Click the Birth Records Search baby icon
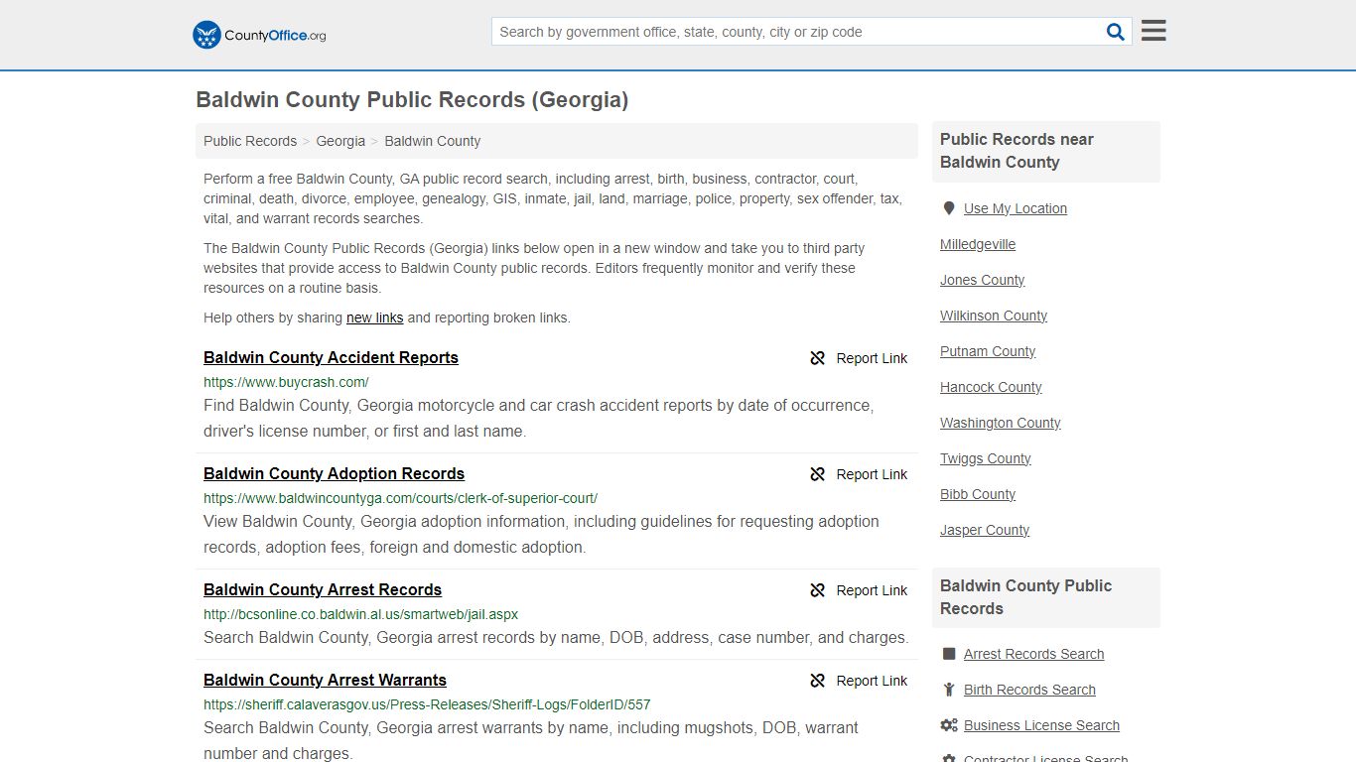Viewport: 1356px width, 762px height. coord(949,690)
